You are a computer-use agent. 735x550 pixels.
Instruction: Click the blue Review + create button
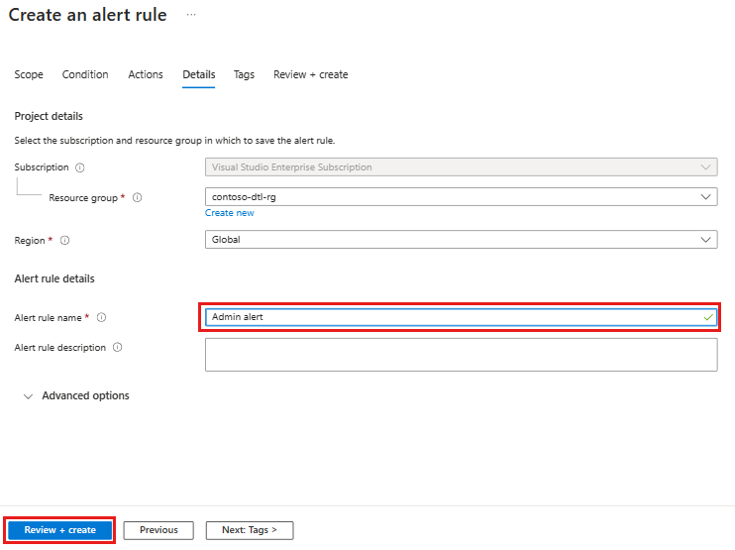pyautogui.click(x=60, y=530)
